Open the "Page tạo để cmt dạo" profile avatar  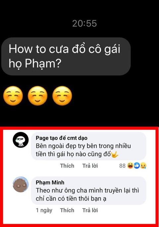click(21, 140)
